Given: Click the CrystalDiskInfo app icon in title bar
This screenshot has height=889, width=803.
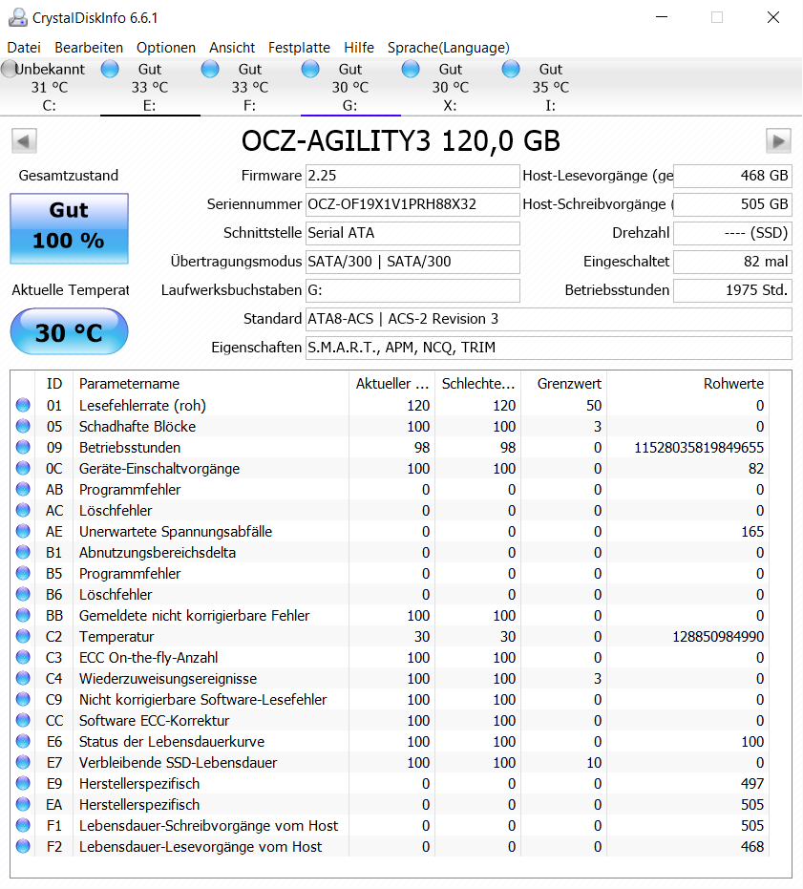Looking at the screenshot, I should 17,17.
